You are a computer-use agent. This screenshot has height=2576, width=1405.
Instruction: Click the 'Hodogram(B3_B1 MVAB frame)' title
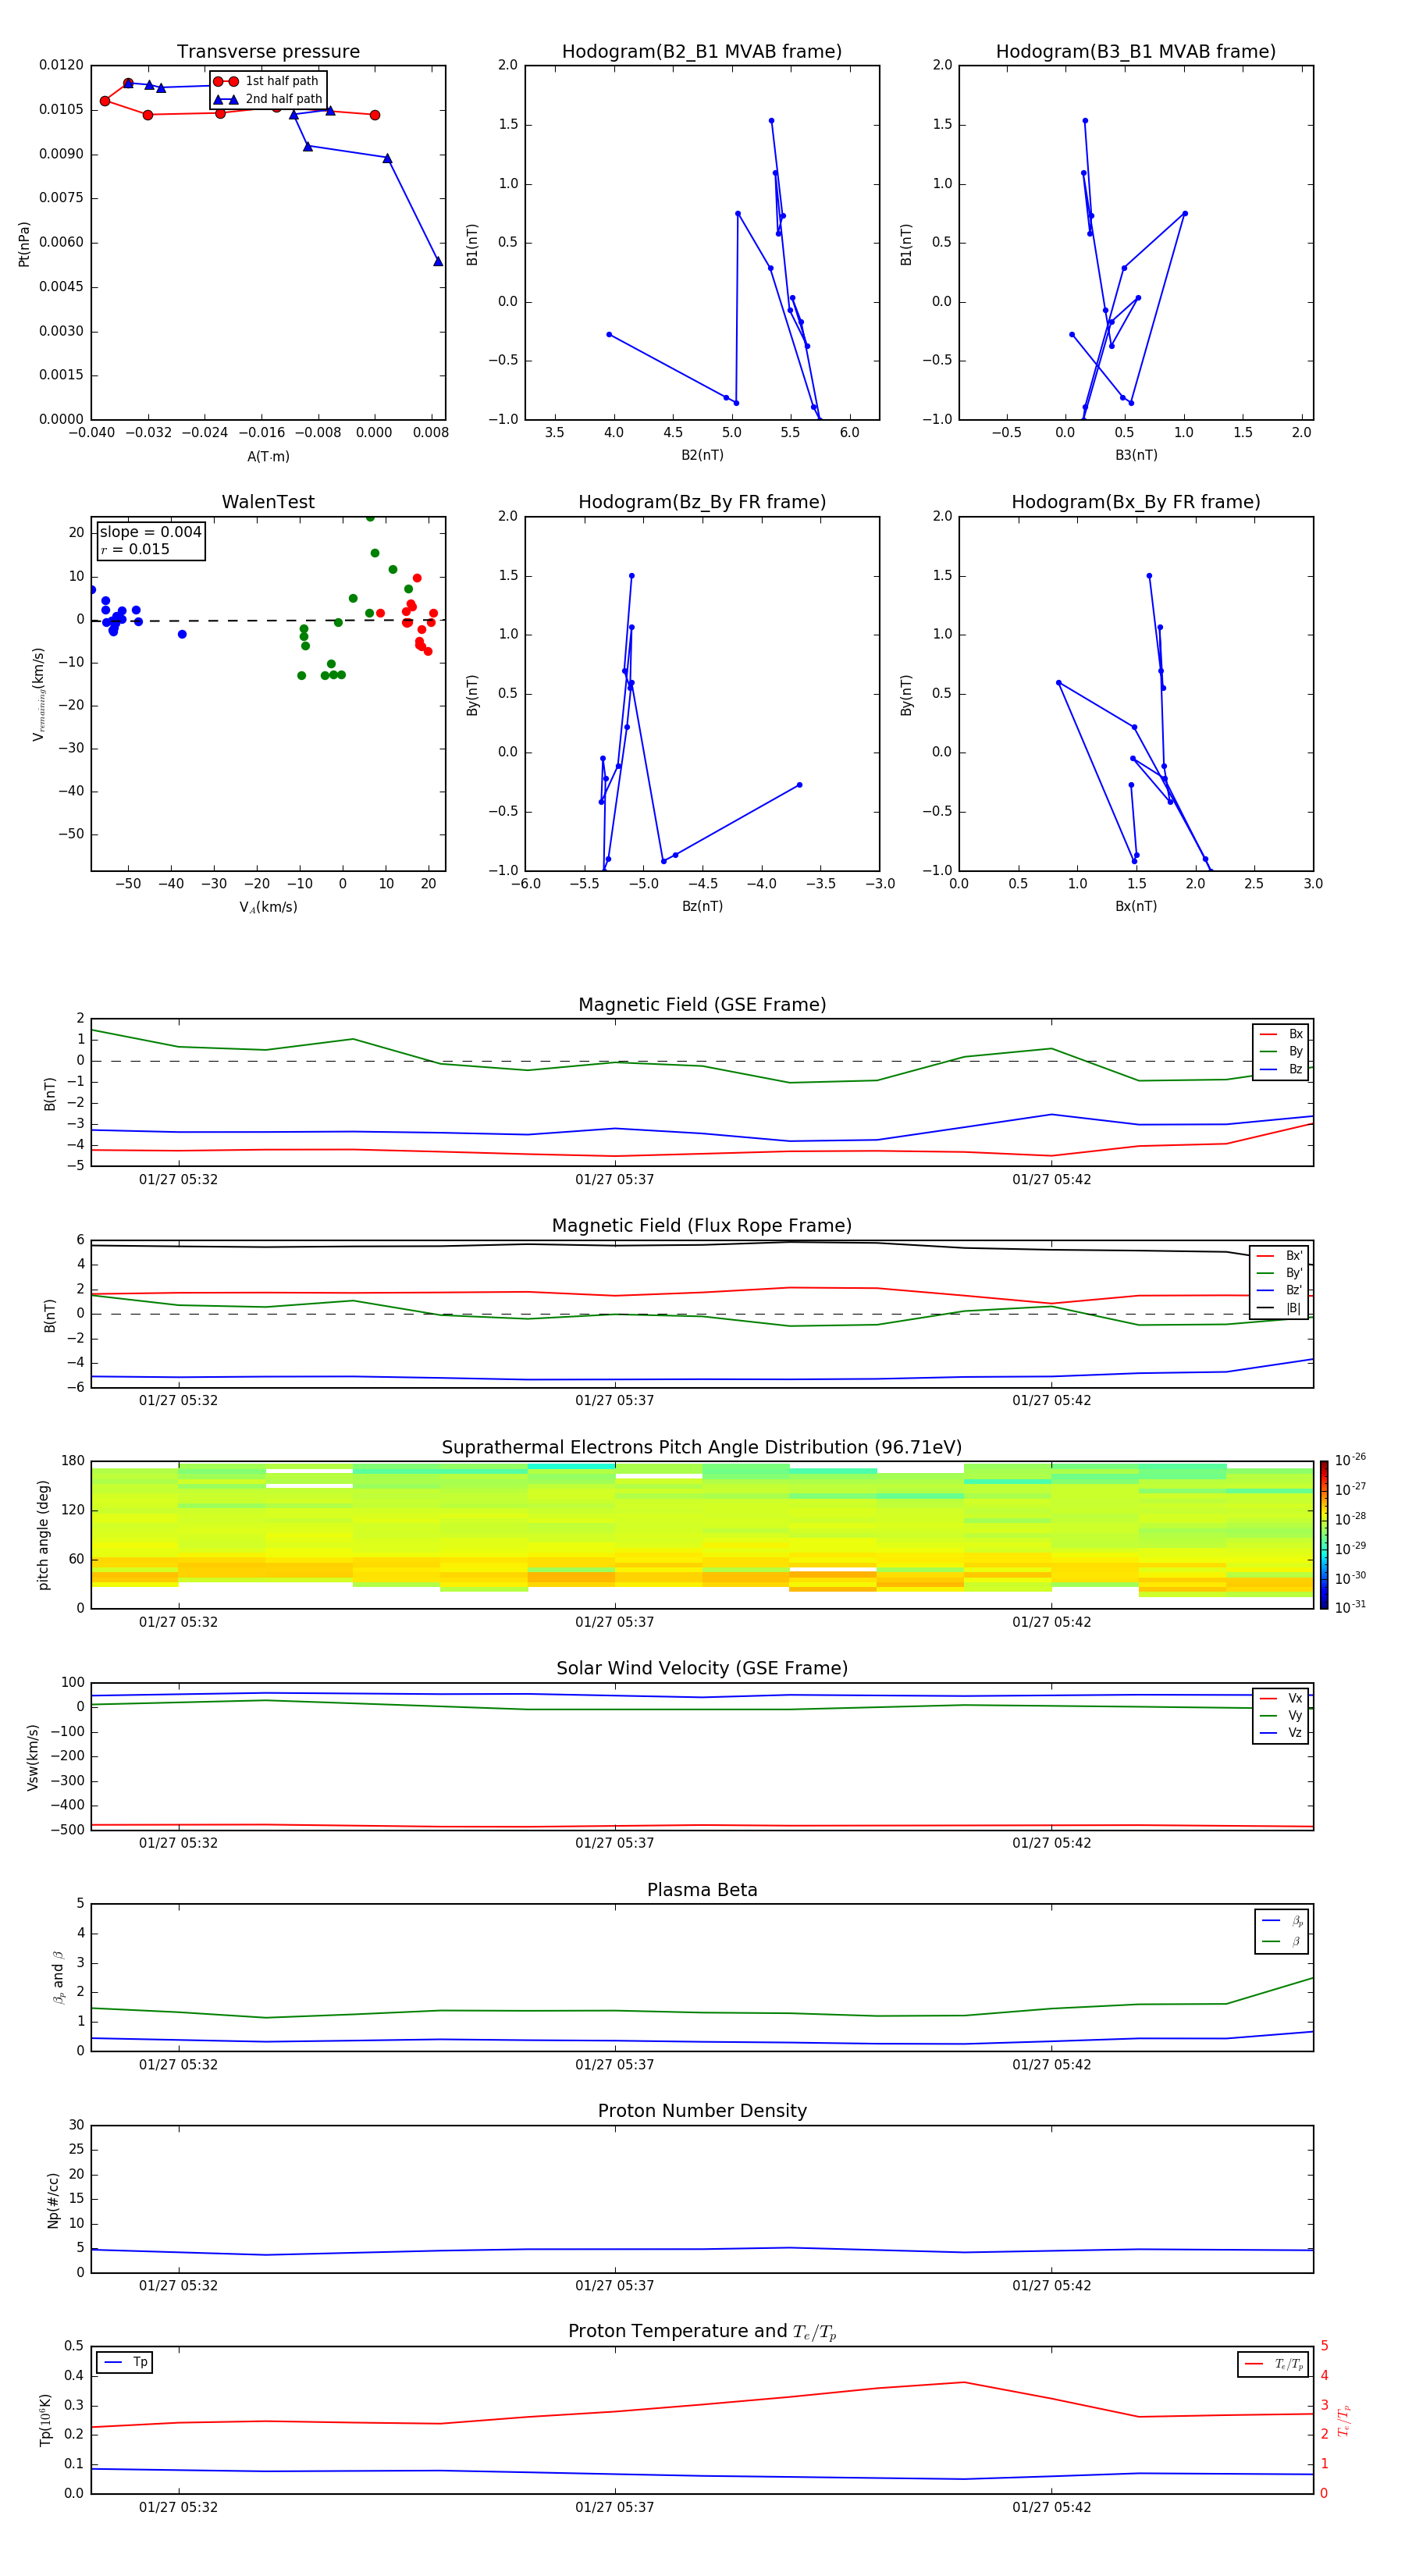coord(1136,52)
